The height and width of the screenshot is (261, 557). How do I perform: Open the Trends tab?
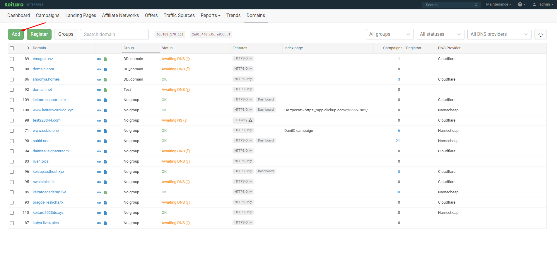[x=233, y=16]
